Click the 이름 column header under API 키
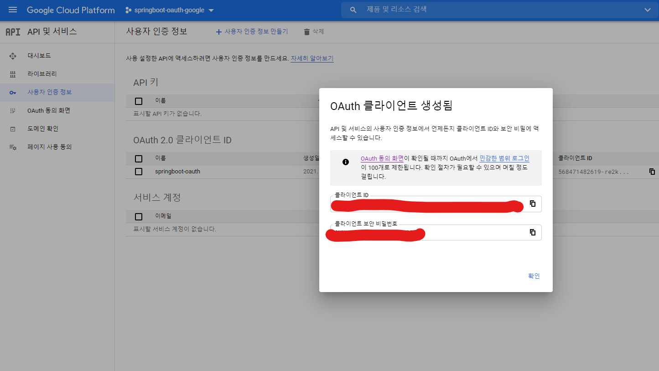Screen dimensions: 659x371 [161, 101]
